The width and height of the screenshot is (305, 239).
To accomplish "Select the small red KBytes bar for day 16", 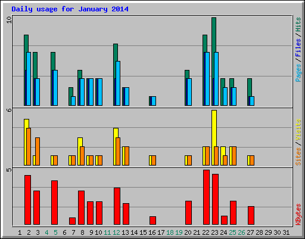I will [152, 220].
